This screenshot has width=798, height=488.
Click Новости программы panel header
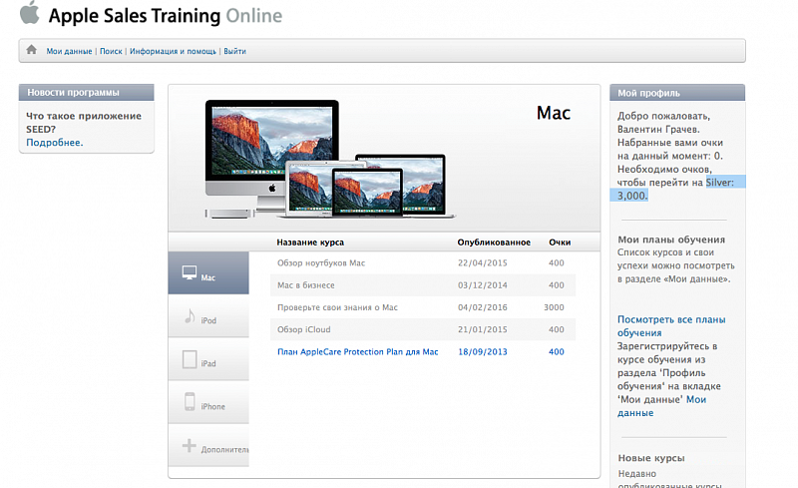coord(87,92)
